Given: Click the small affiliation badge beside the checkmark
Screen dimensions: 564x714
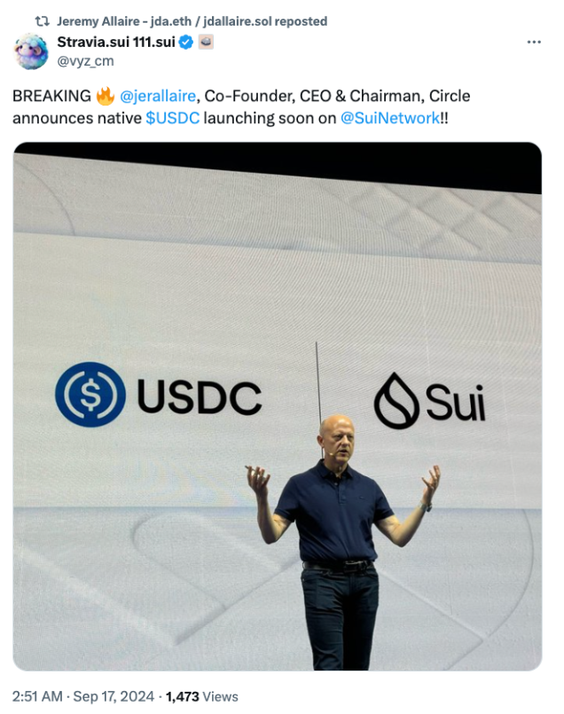Looking at the screenshot, I should coord(206,43).
